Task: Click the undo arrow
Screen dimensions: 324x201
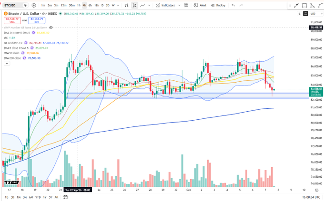Action: [233, 5]
